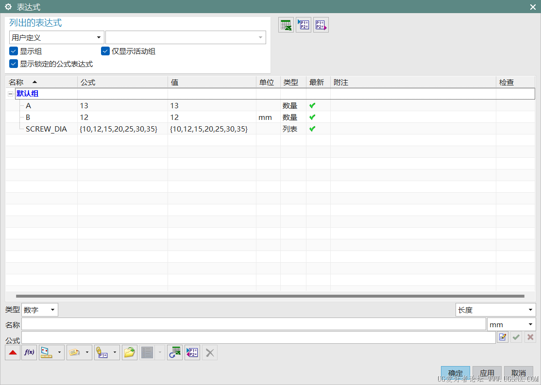Open the 类型 数字 dropdown
The width and height of the screenshot is (541, 385).
pyautogui.click(x=40, y=310)
